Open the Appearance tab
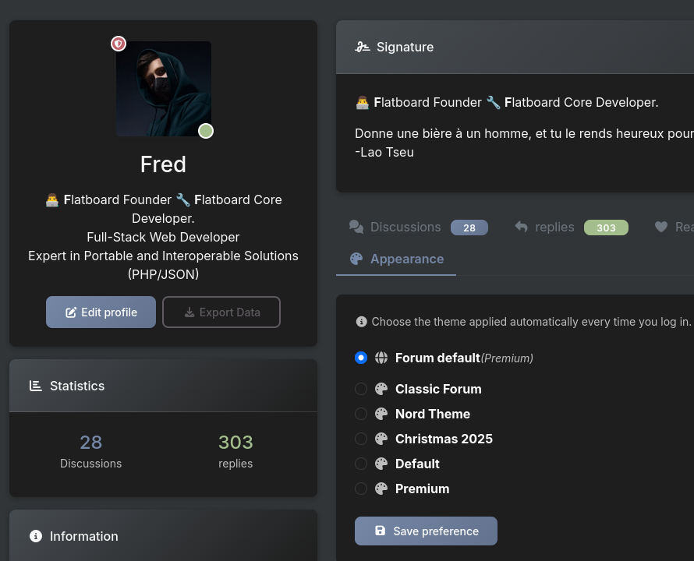The image size is (694, 561). (x=407, y=259)
